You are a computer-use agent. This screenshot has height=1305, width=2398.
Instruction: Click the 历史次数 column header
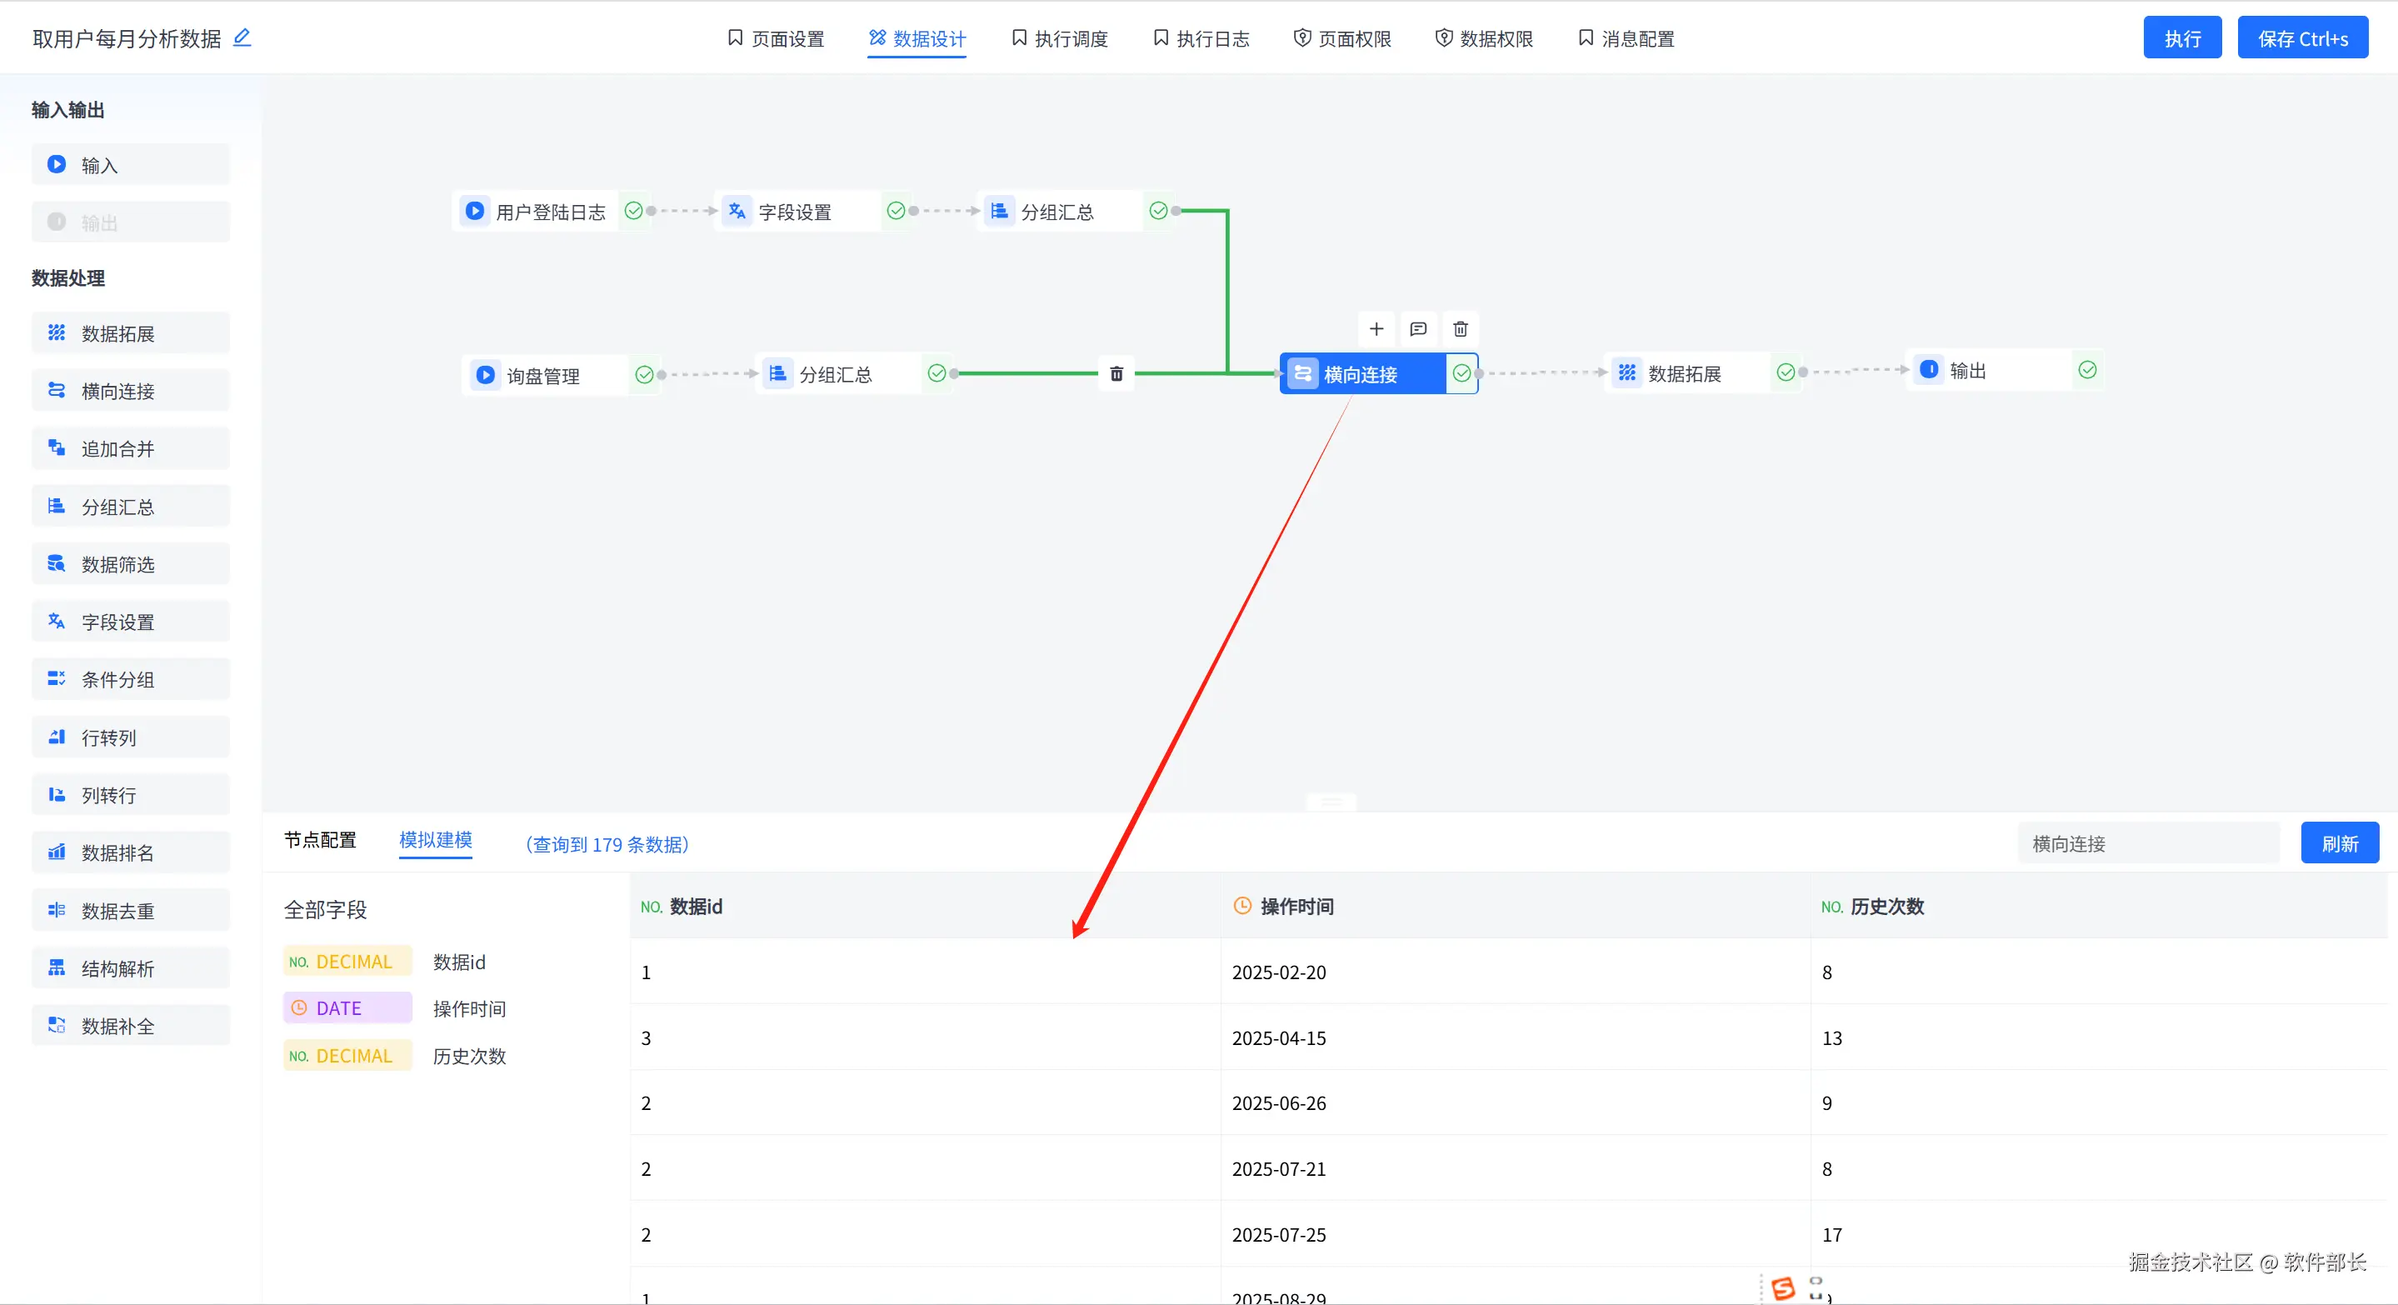1886,906
